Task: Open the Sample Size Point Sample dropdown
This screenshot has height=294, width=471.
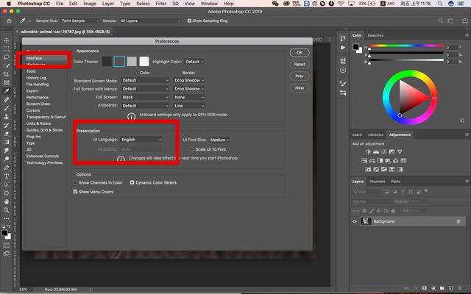Action: pos(80,21)
